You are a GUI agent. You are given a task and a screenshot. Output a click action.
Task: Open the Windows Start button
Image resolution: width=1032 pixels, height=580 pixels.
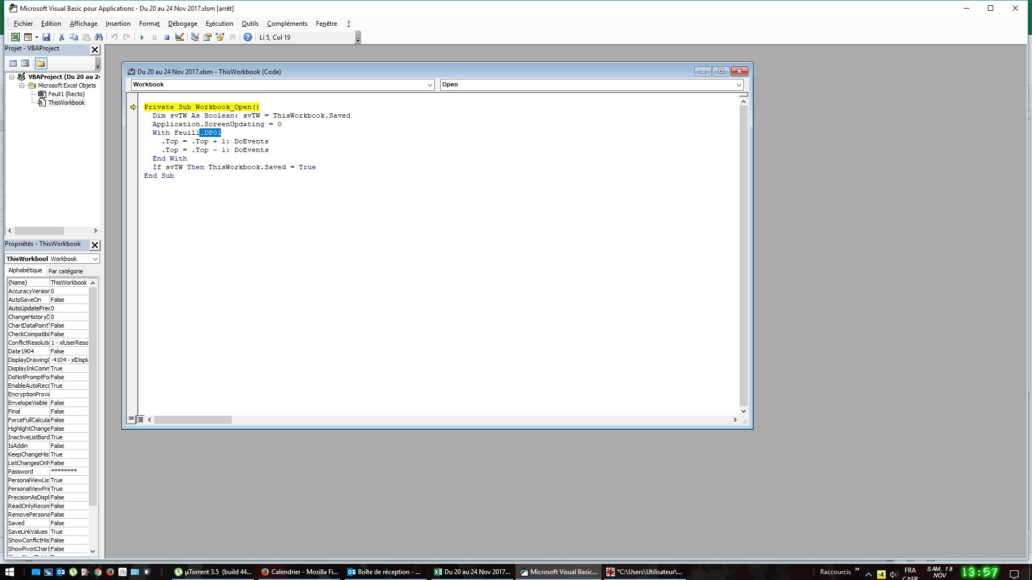coord(10,572)
